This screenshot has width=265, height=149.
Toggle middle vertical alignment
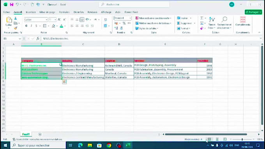coord(77,19)
